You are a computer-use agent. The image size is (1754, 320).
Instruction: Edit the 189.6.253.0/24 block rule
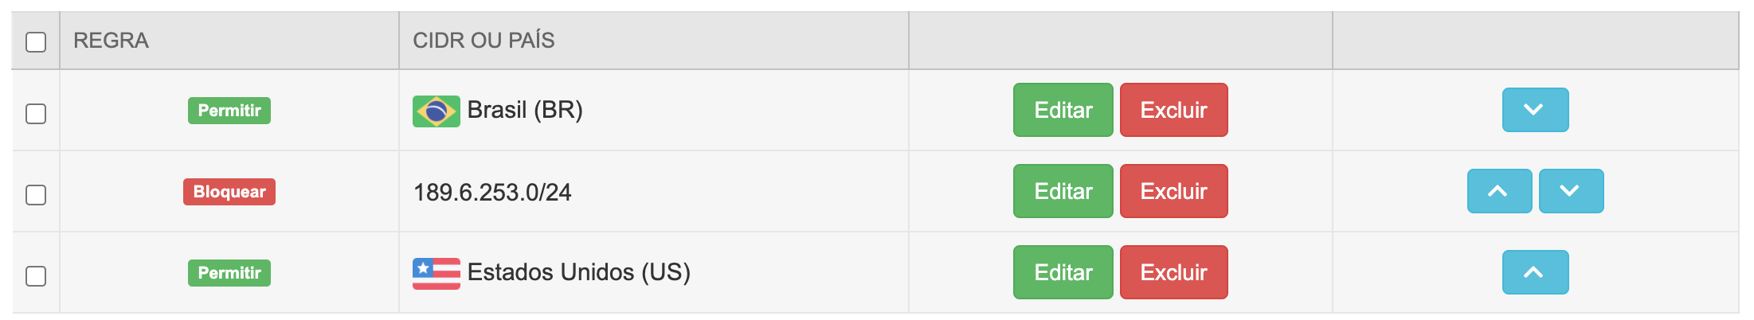click(x=1063, y=191)
